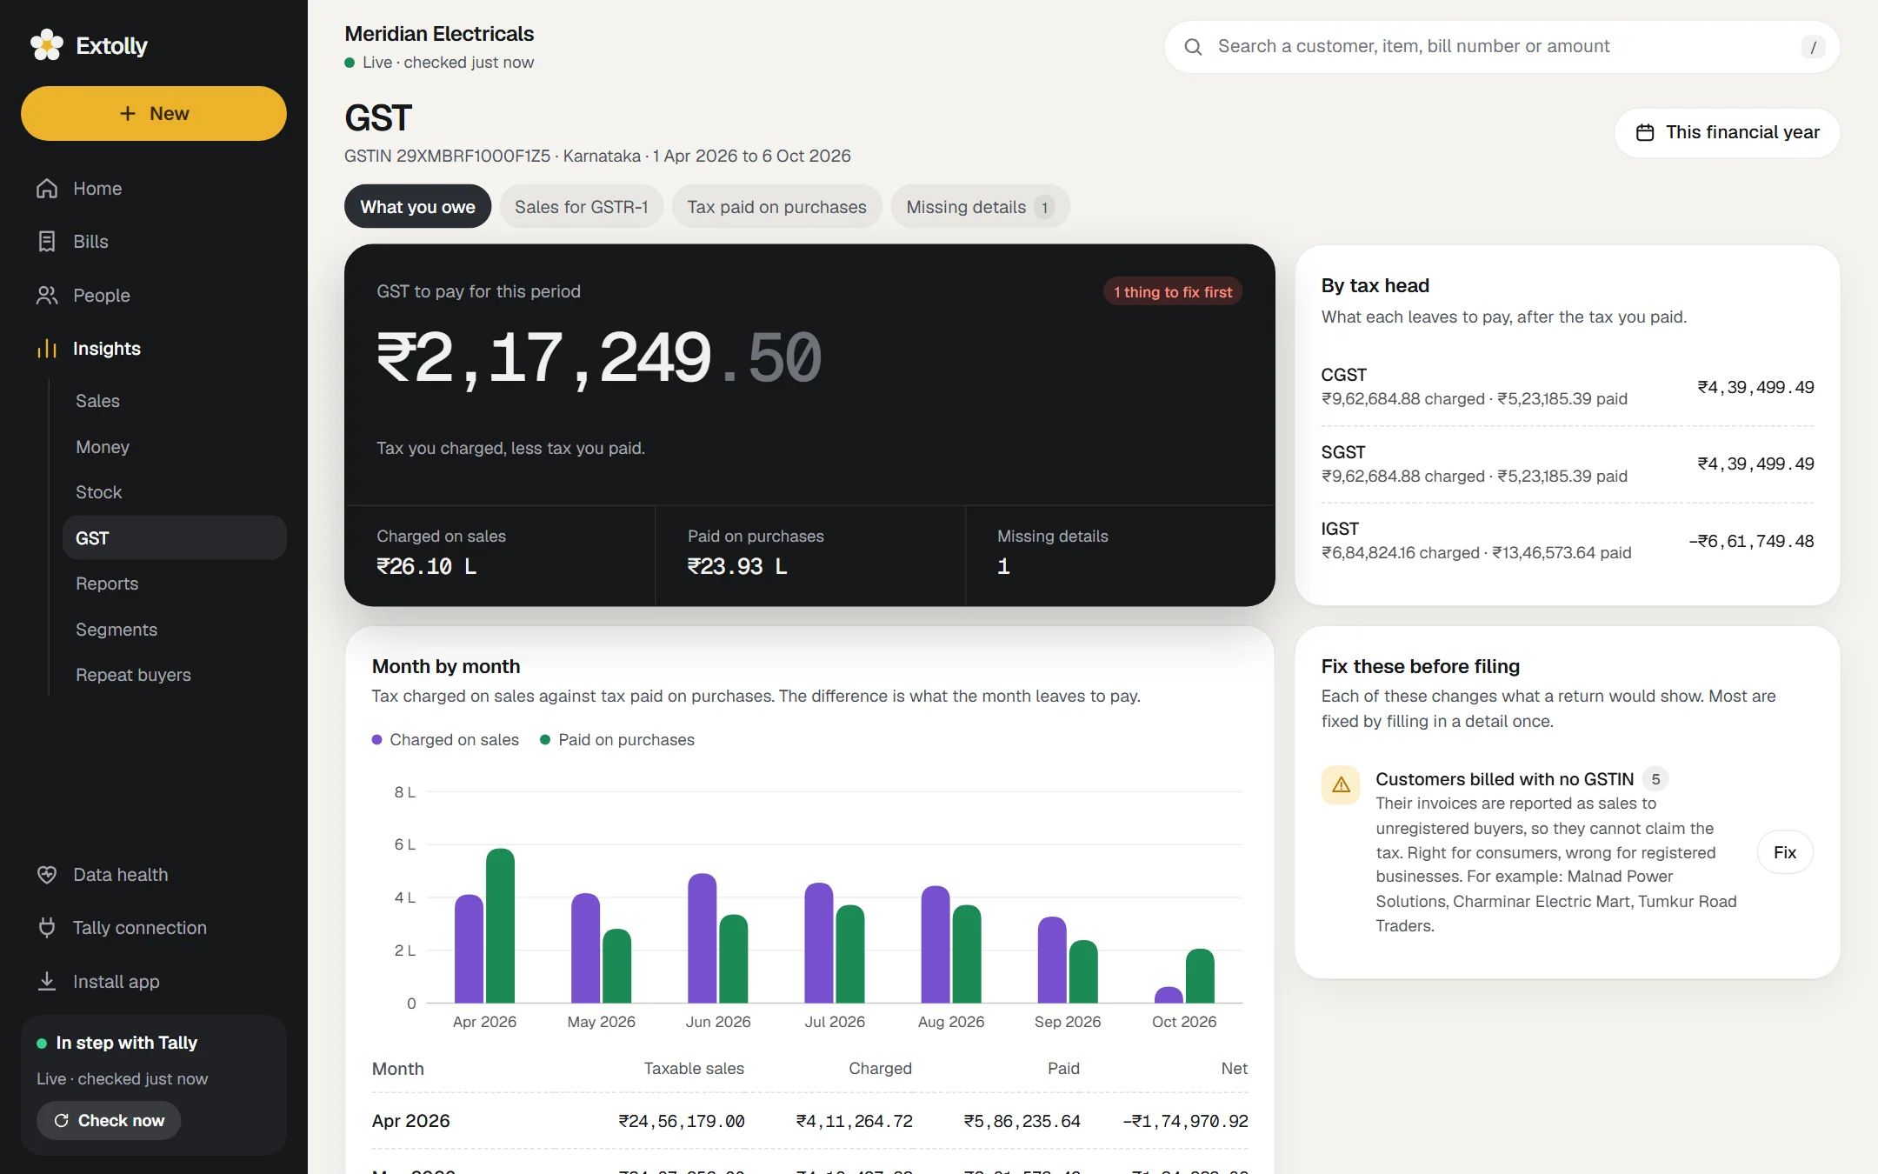Viewport: 1878px width, 1174px height.
Task: Click the CGST amount ₹4,39,499.49
Action: (1755, 387)
